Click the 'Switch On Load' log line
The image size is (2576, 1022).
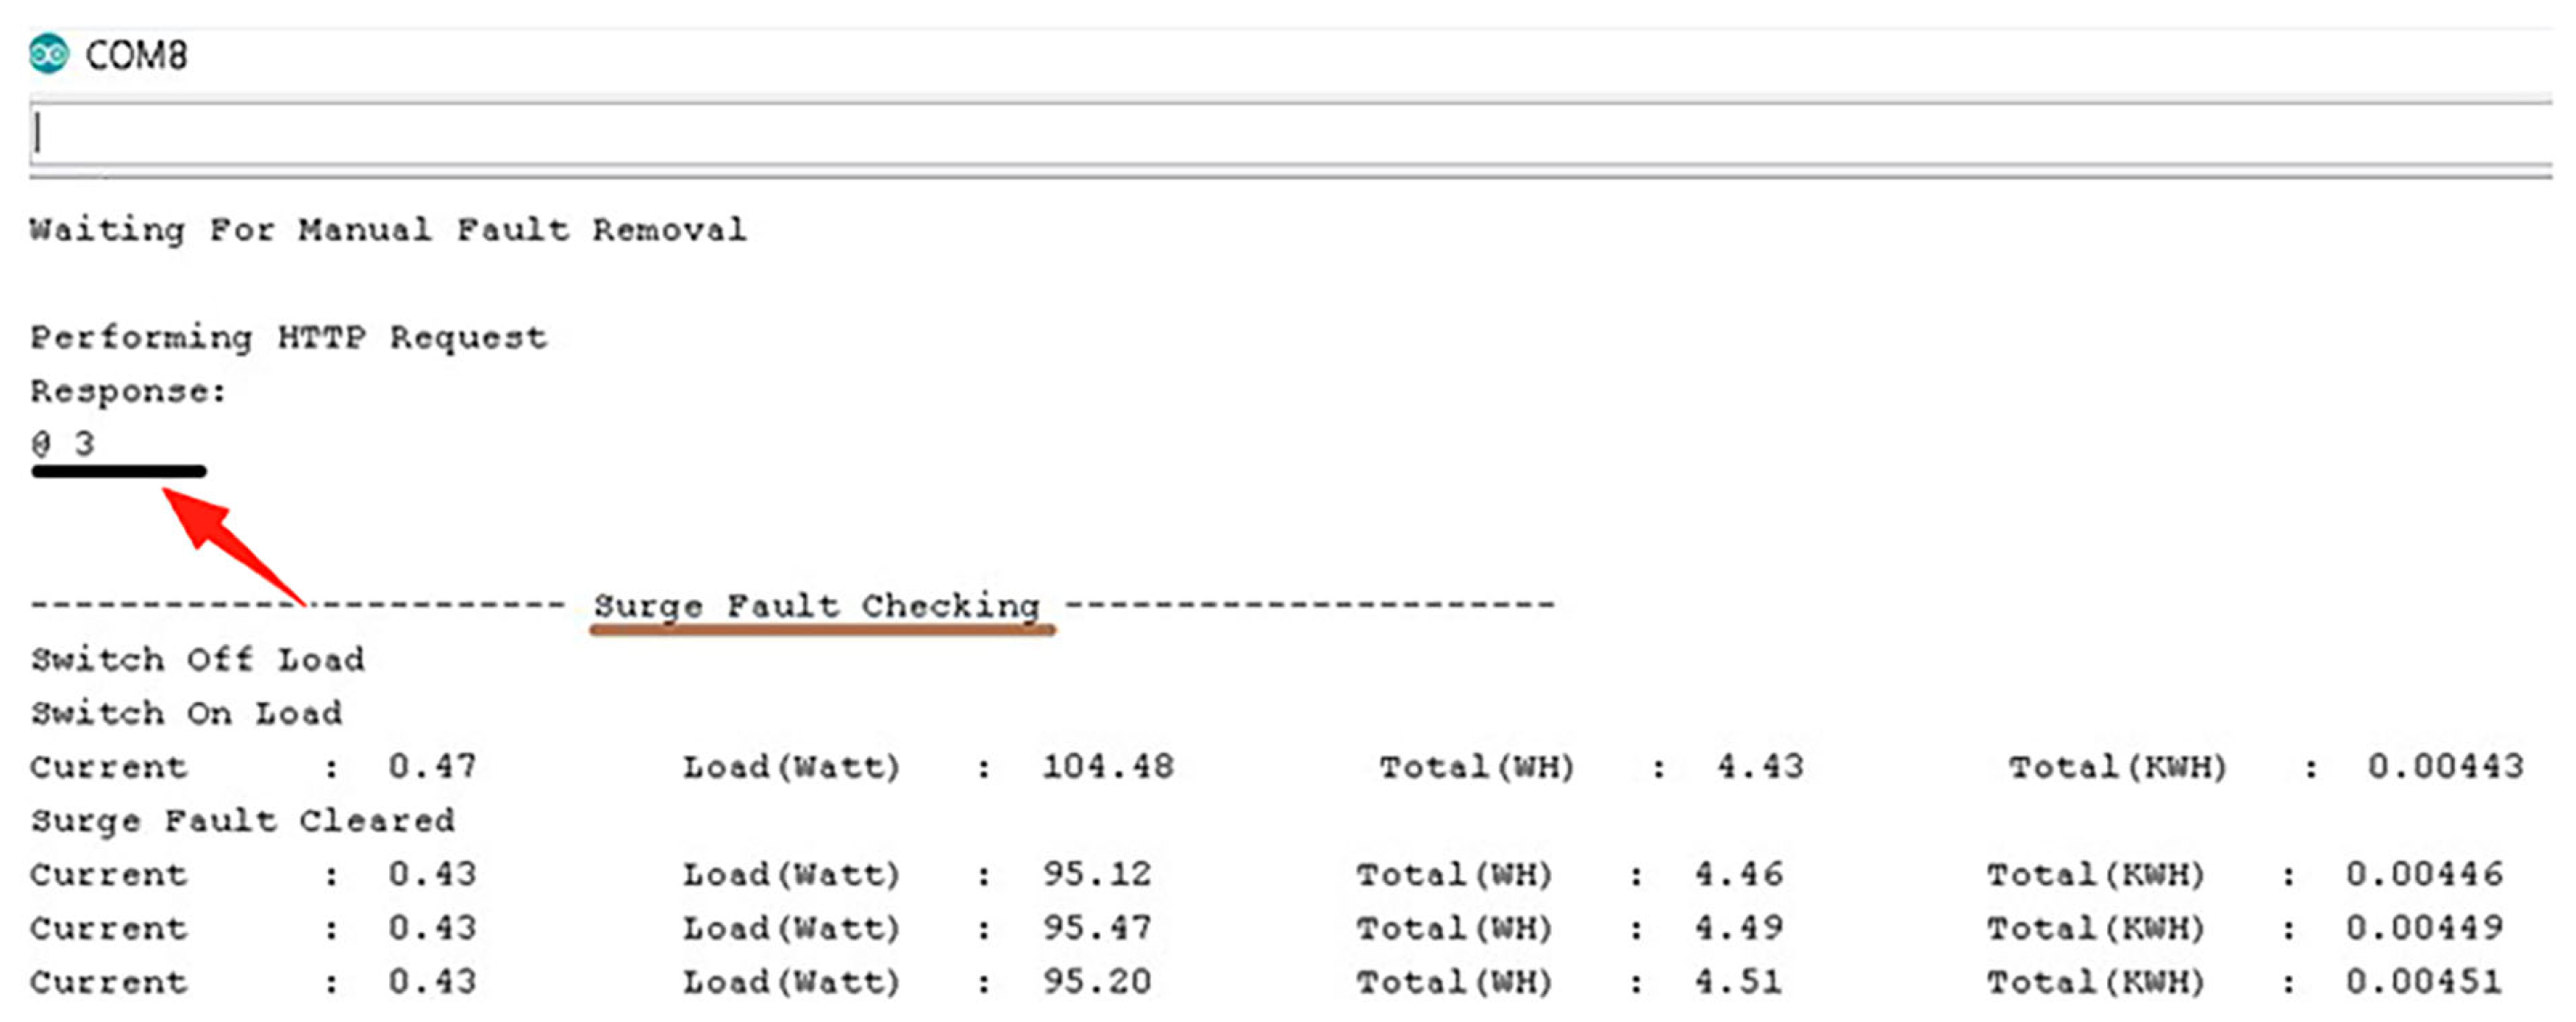187,714
